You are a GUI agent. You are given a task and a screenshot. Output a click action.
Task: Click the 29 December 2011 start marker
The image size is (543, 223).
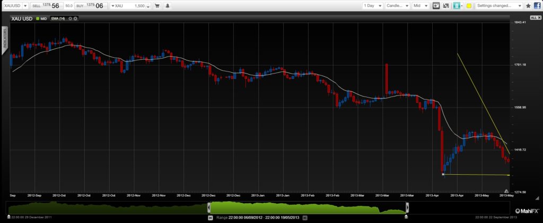coord(8,217)
